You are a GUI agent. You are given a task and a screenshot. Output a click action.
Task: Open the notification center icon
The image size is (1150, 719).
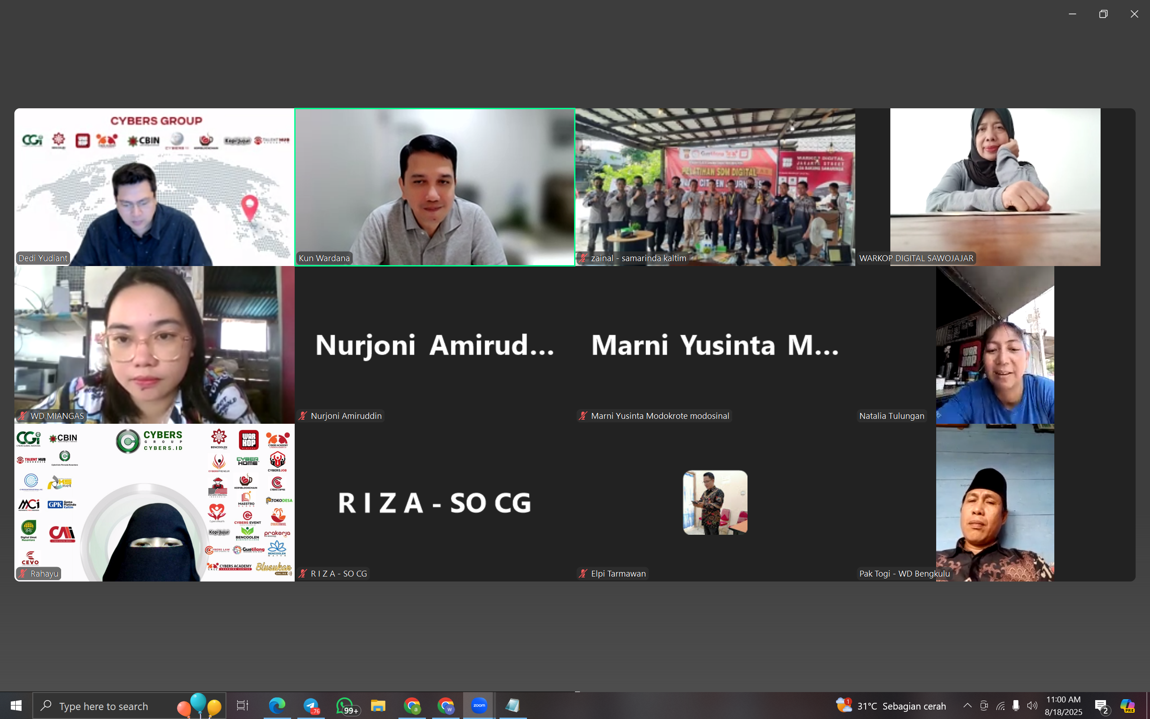pyautogui.click(x=1101, y=706)
